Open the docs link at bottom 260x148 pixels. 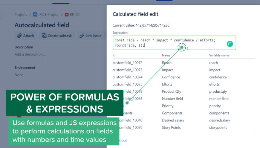123,140
